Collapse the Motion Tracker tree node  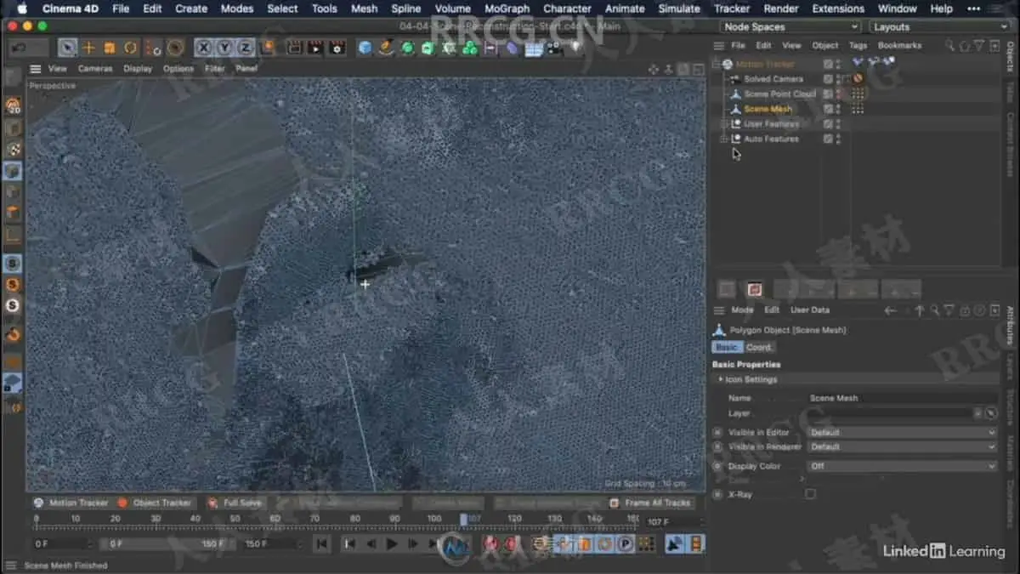tap(717, 64)
